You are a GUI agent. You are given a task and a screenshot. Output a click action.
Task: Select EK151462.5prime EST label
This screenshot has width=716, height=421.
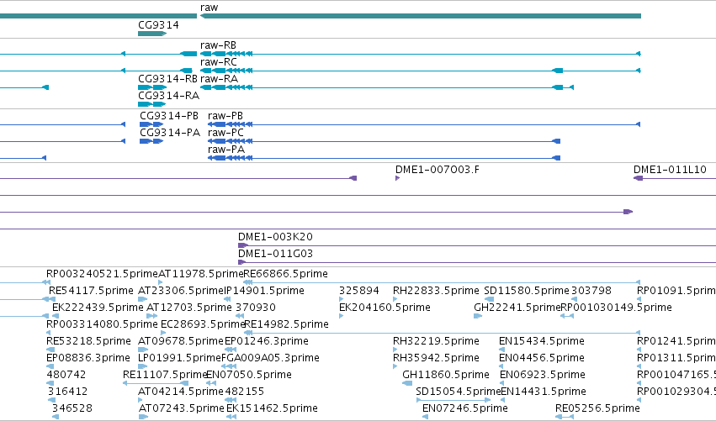[x=272, y=408]
